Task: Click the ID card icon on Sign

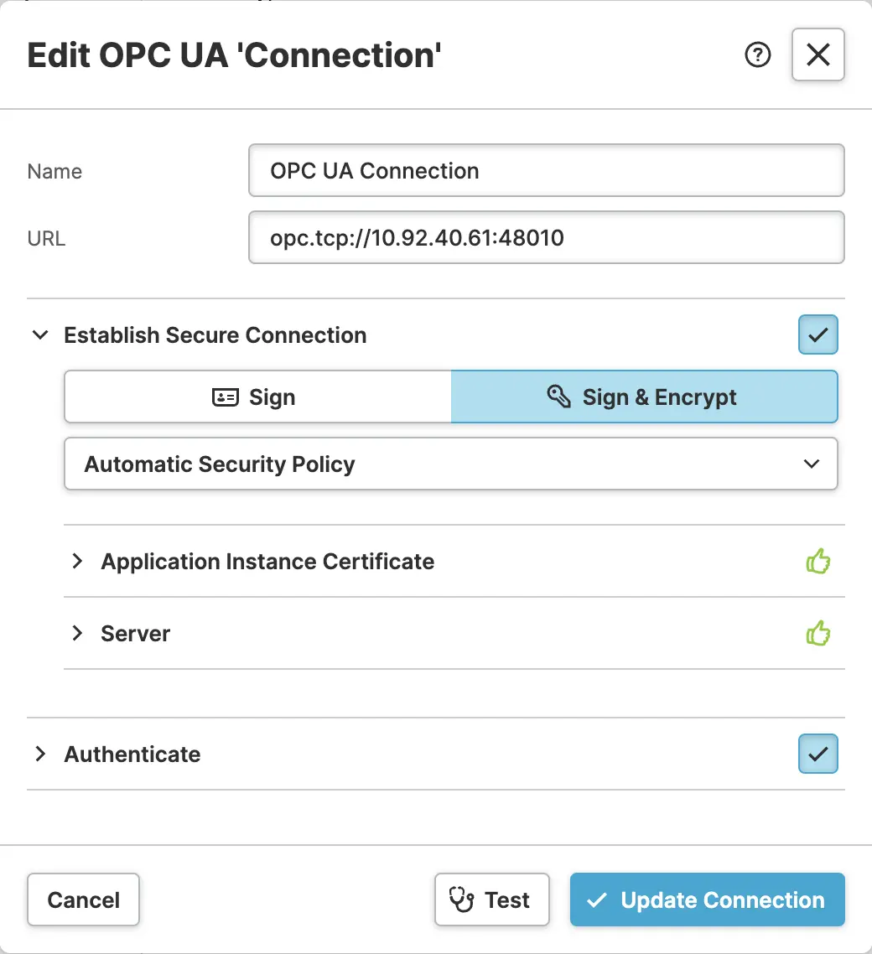Action: tap(226, 397)
